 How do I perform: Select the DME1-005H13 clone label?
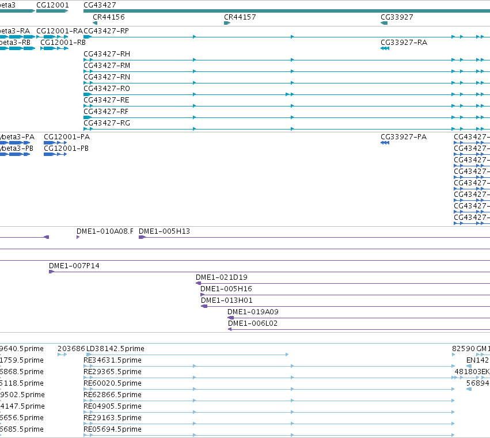(164, 231)
